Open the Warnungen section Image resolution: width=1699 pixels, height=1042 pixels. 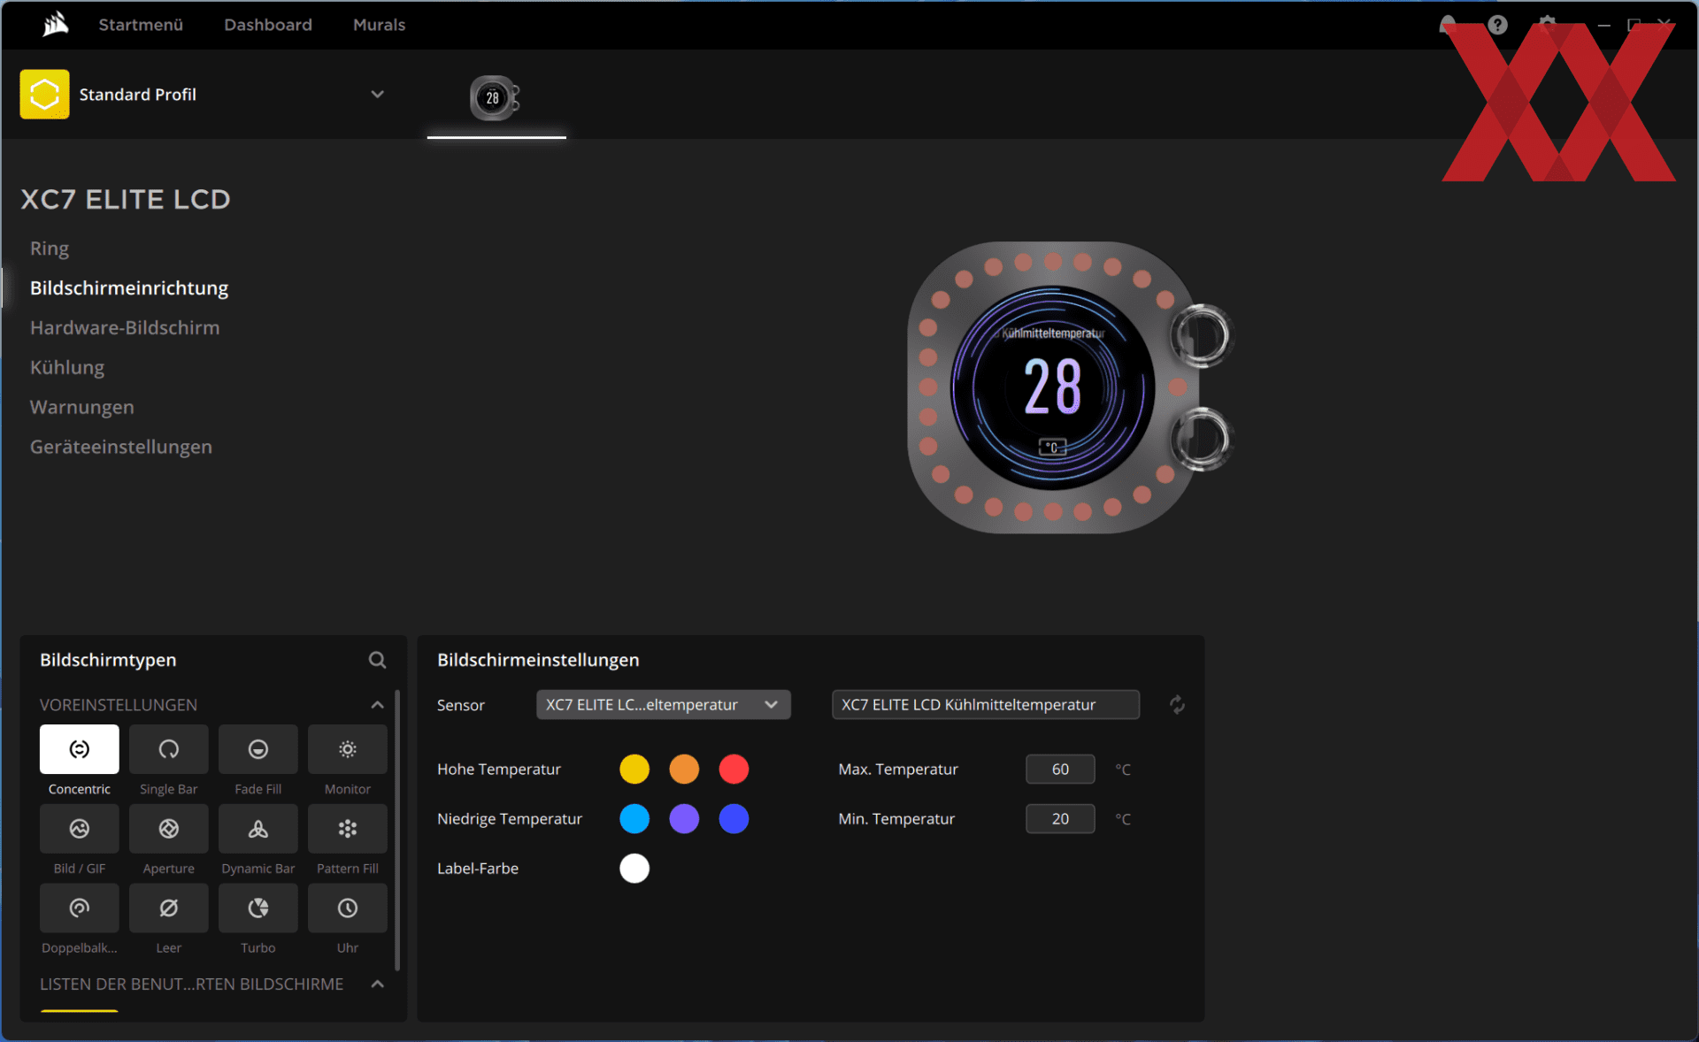coord(82,408)
